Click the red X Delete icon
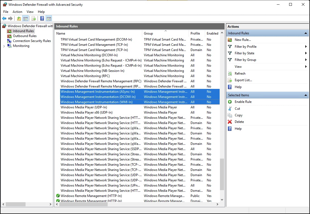This screenshot has height=214, width=310. click(230, 122)
